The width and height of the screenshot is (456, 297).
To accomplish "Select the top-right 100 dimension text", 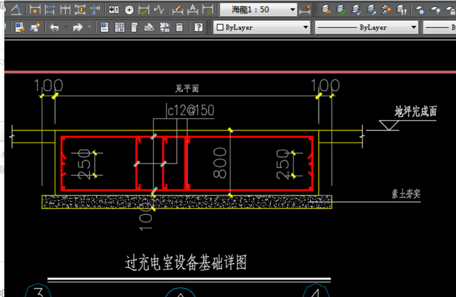I will click(325, 85).
